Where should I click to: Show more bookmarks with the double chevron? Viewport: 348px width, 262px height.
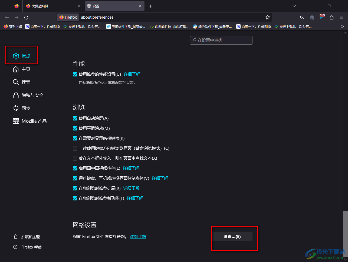pos(342,26)
